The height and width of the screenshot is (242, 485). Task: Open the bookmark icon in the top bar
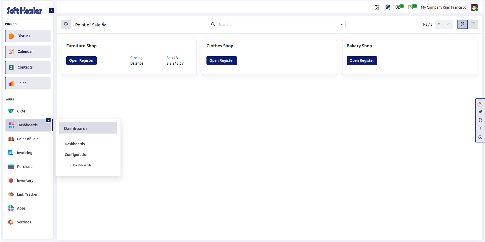377,7
